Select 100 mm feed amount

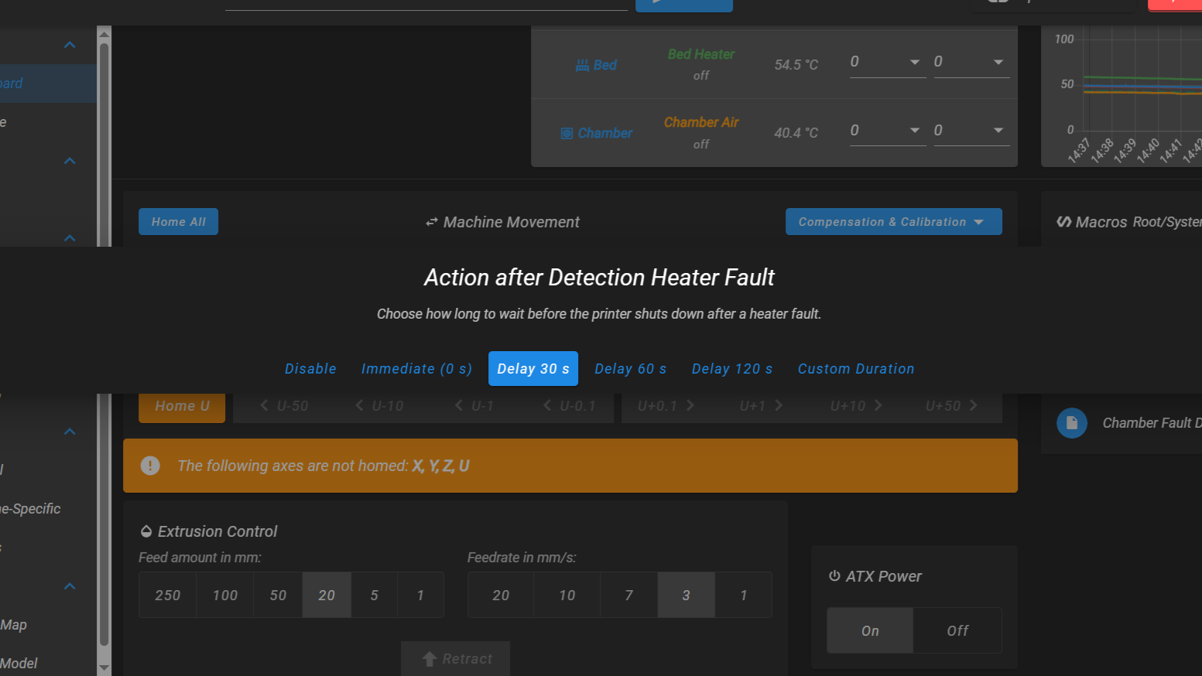225,595
